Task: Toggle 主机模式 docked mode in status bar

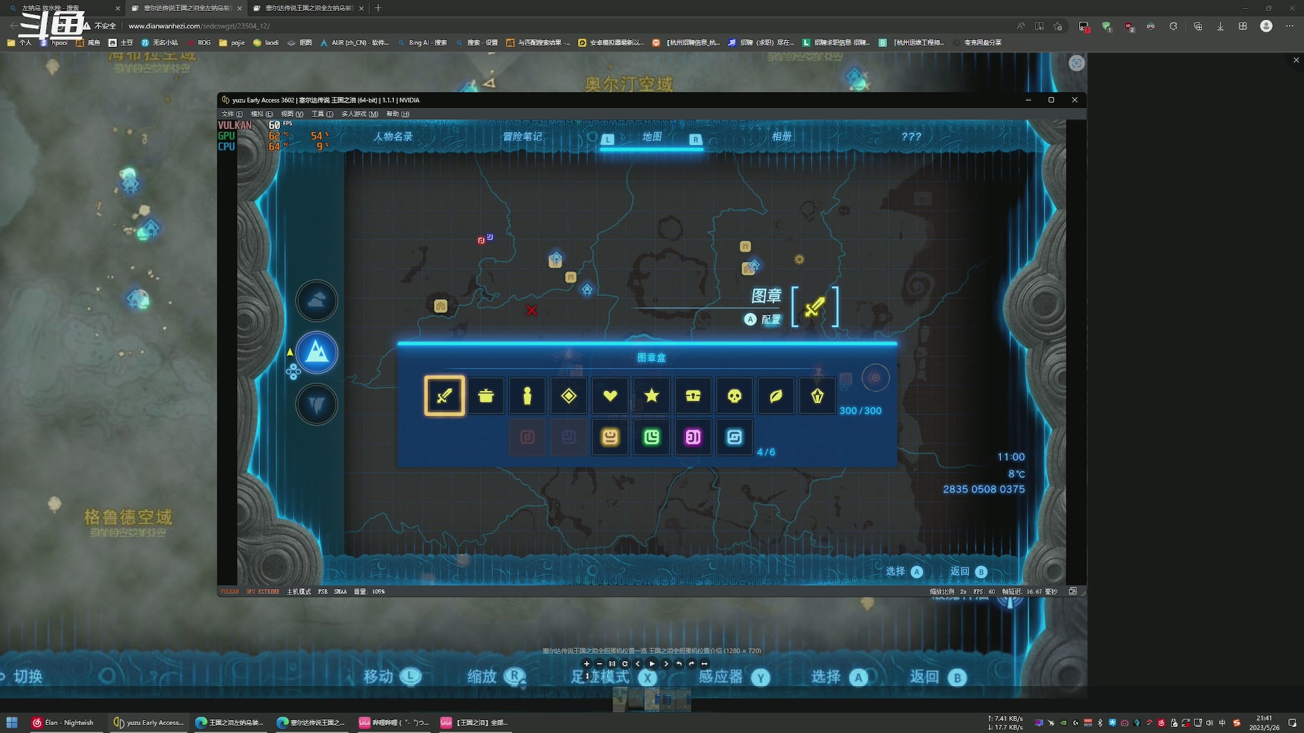Action: (x=299, y=591)
